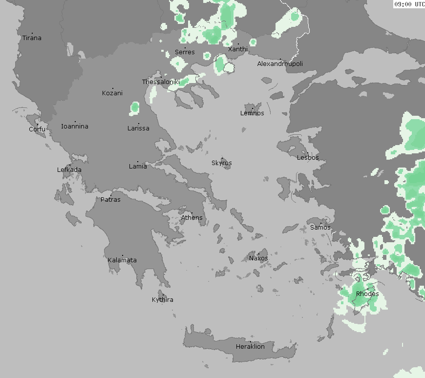Click the 09:00 UTC timestamp label
The image size is (425, 378).
click(409, 4)
